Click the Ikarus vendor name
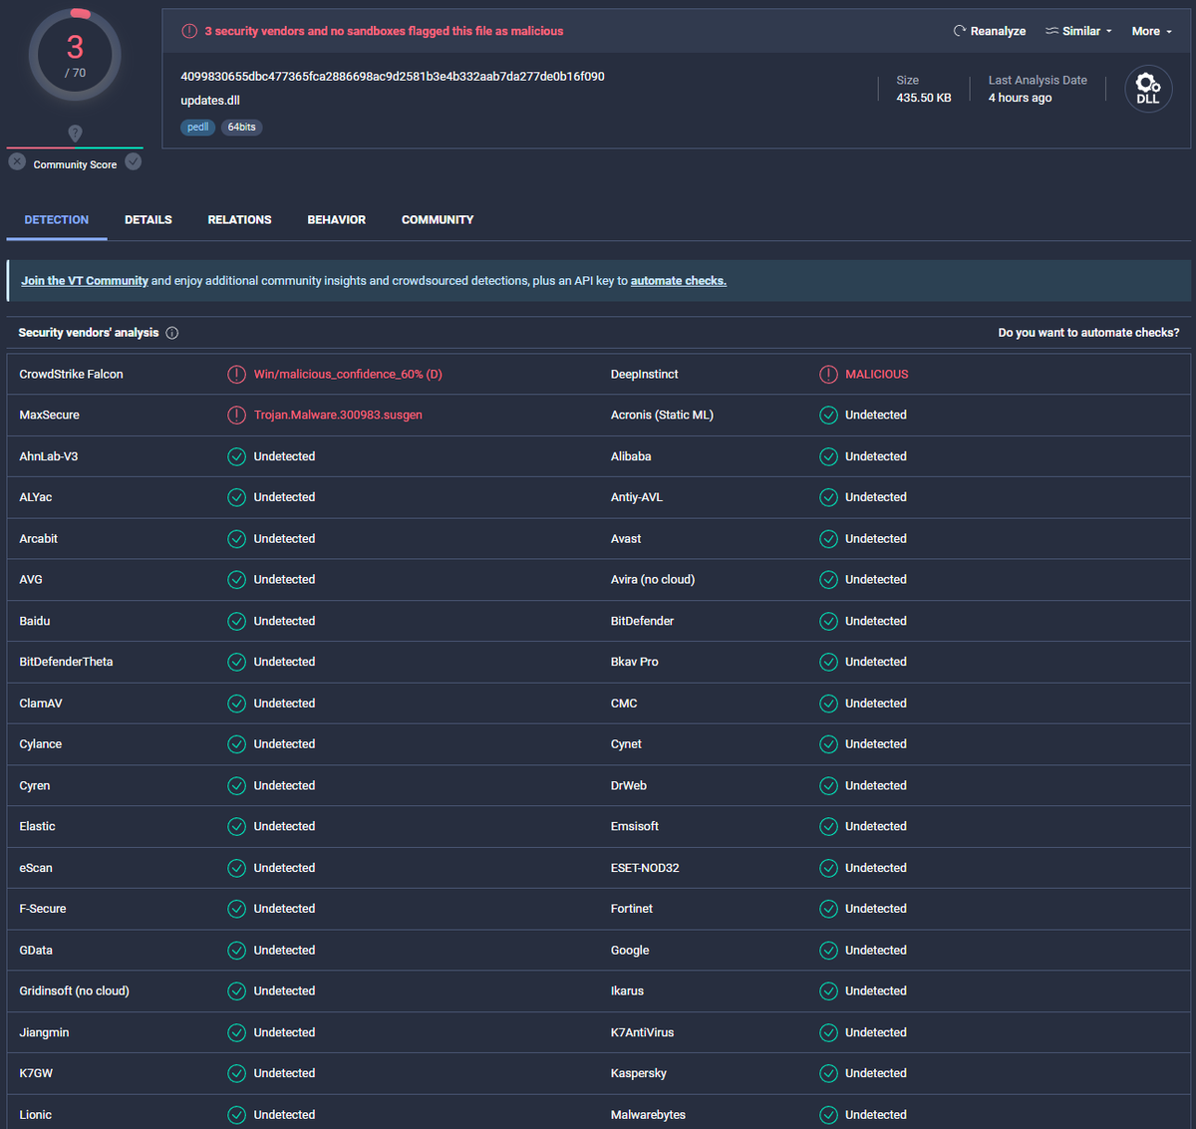This screenshot has height=1129, width=1196. tap(627, 991)
